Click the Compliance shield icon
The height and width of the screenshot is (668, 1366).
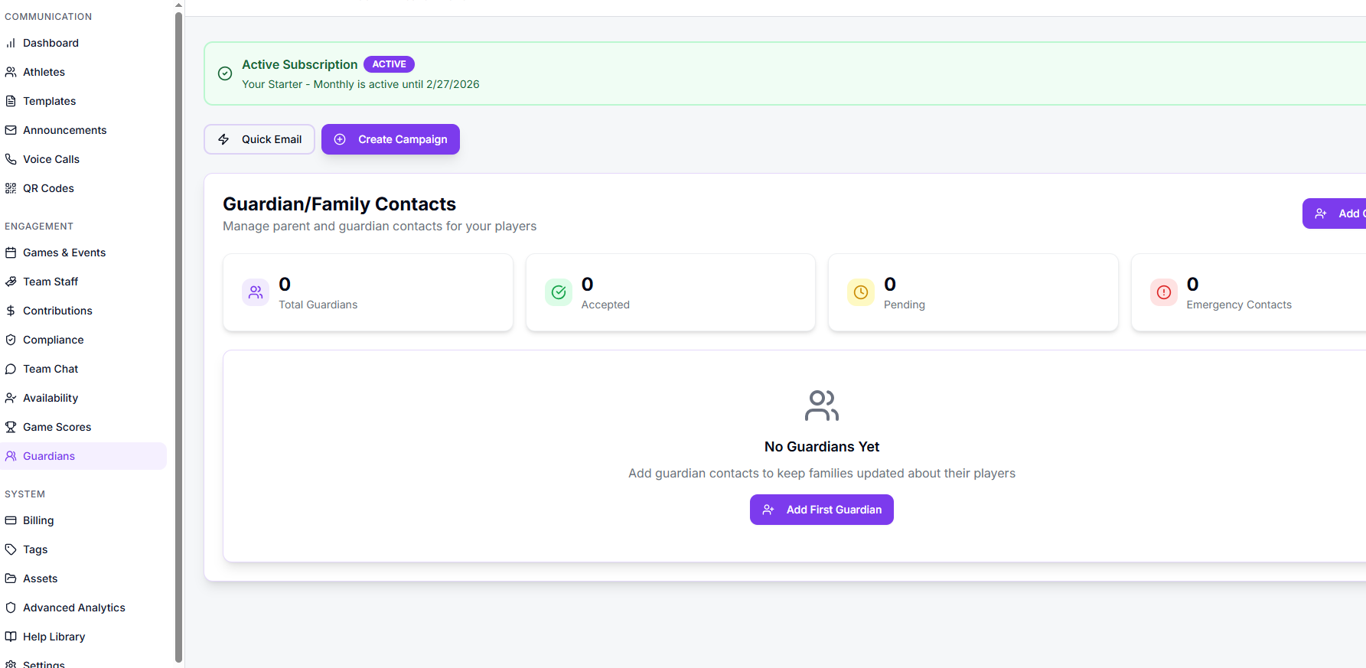click(x=11, y=340)
